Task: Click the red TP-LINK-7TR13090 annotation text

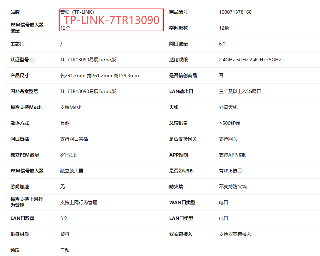Action: [112, 20]
